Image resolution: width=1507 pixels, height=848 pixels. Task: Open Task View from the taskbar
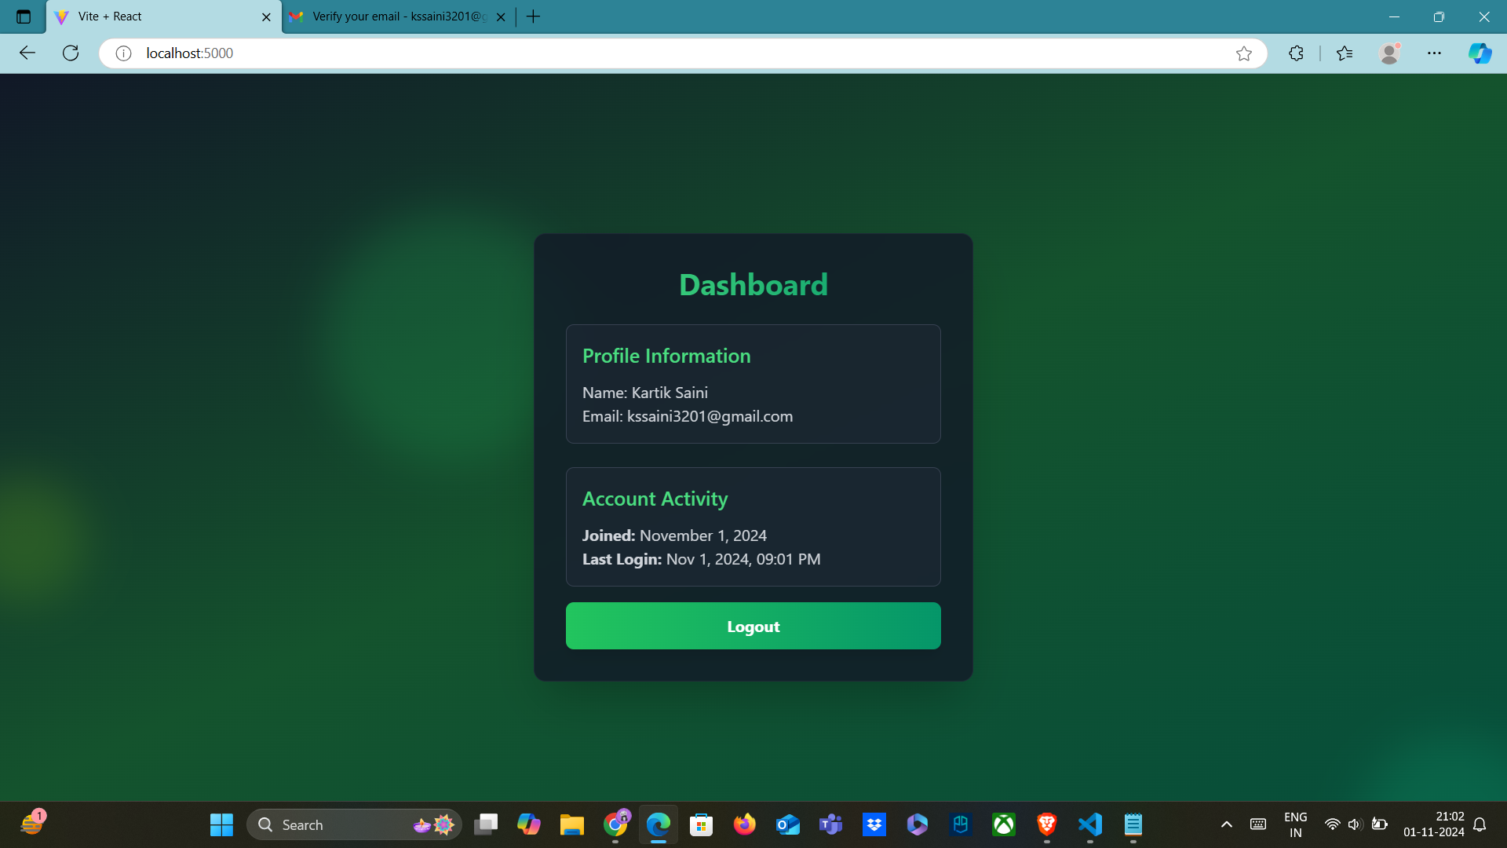(486, 824)
